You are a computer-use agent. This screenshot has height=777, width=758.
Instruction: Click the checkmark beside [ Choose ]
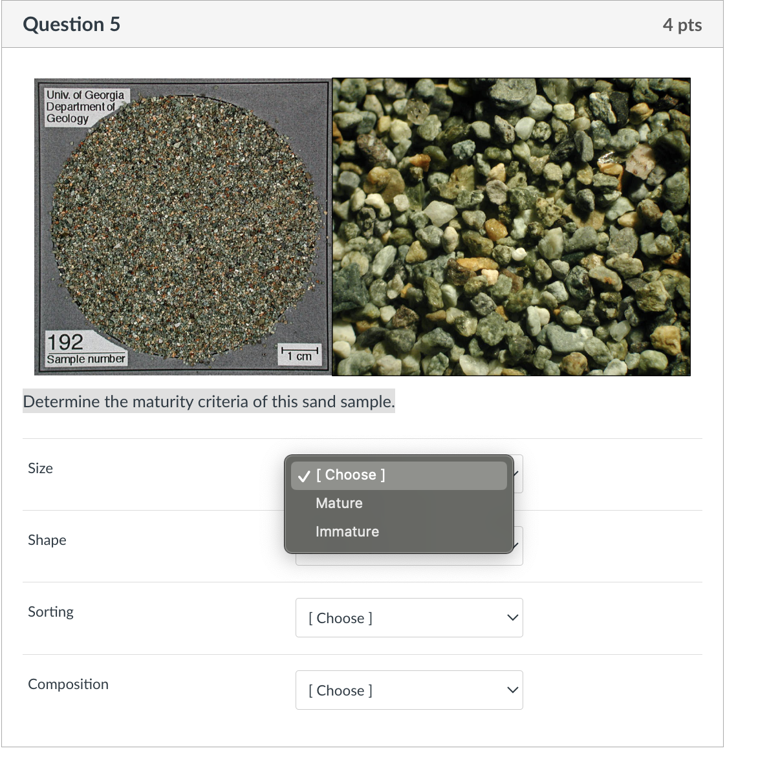(303, 476)
